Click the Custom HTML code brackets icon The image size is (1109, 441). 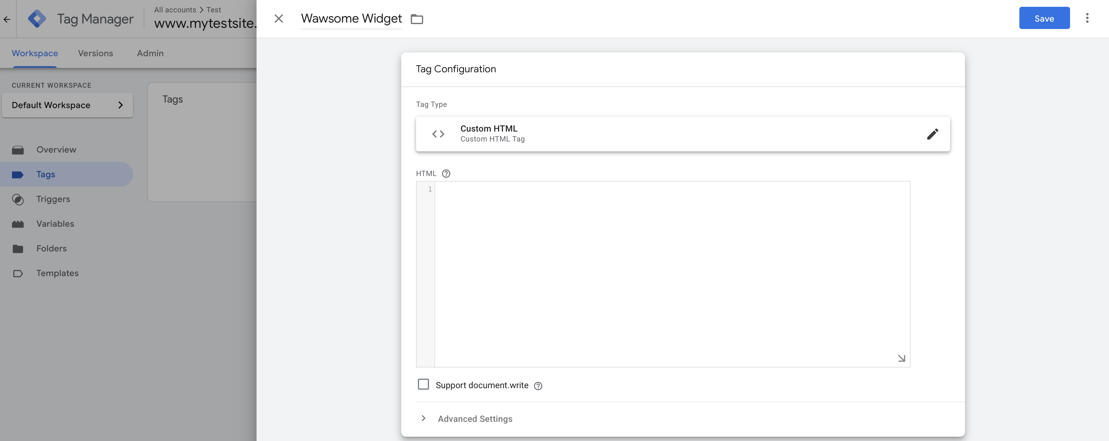pos(438,134)
